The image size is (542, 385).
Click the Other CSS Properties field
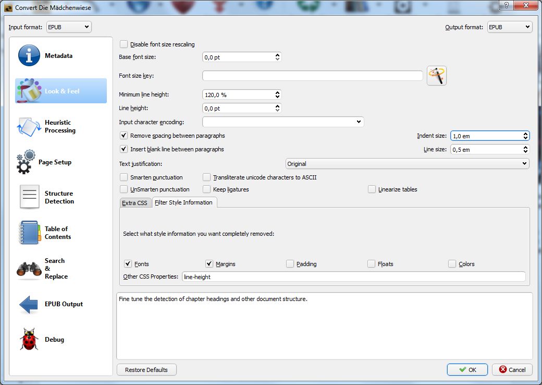[354, 276]
